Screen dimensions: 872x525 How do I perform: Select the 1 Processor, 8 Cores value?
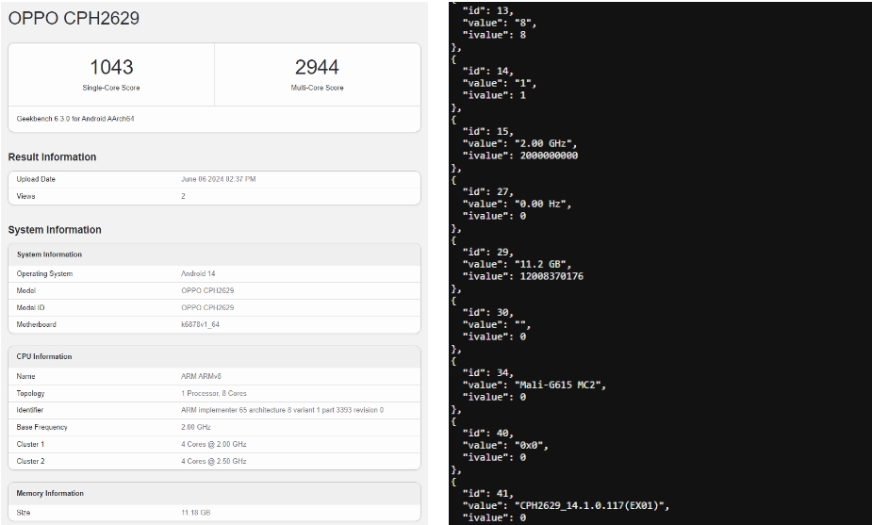tap(214, 393)
